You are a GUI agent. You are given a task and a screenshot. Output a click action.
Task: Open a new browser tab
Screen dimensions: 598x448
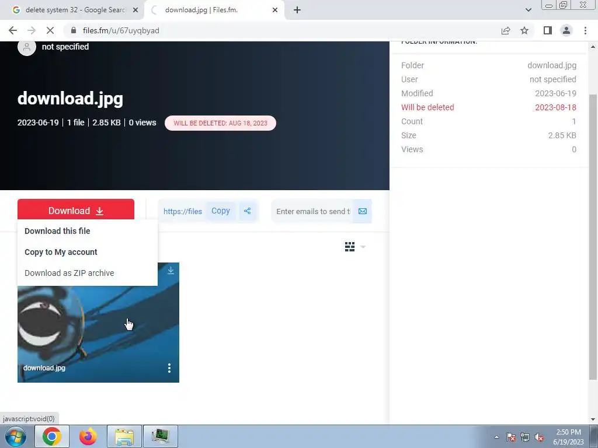(297, 10)
